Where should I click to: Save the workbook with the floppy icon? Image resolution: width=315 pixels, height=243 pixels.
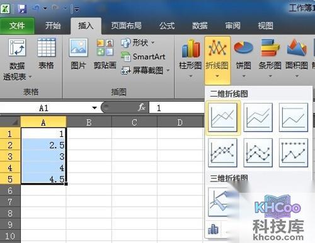22,9
